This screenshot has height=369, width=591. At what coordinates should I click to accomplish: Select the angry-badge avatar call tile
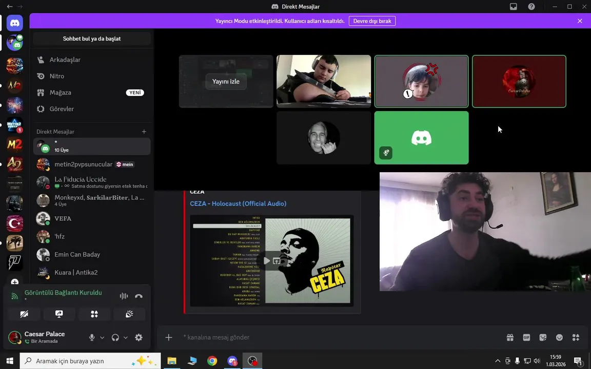421,81
